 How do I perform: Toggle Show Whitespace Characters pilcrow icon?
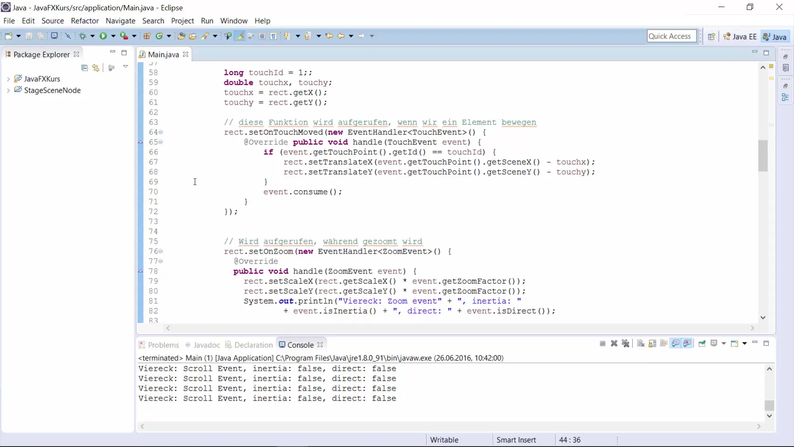[x=274, y=36]
